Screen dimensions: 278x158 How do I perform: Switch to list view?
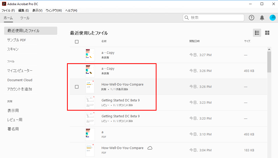tap(257, 33)
